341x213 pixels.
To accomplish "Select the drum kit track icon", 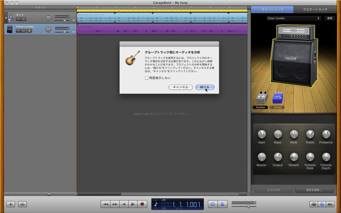I will [x=10, y=18].
